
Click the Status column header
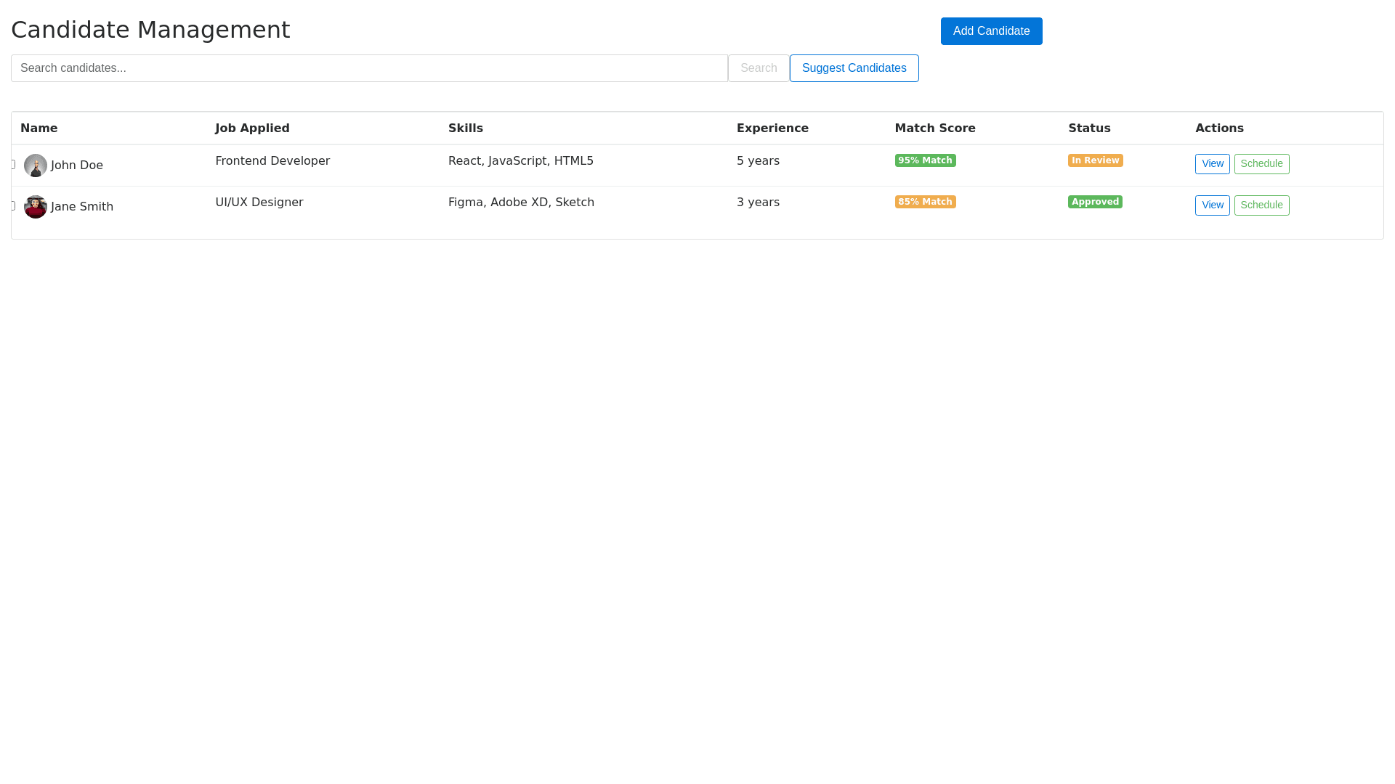[x=1089, y=128]
